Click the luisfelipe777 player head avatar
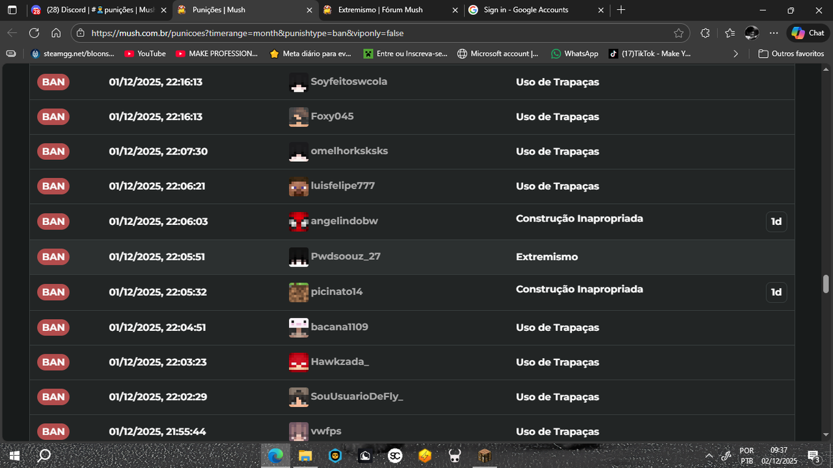Viewport: 833px width, 468px height. point(299,187)
